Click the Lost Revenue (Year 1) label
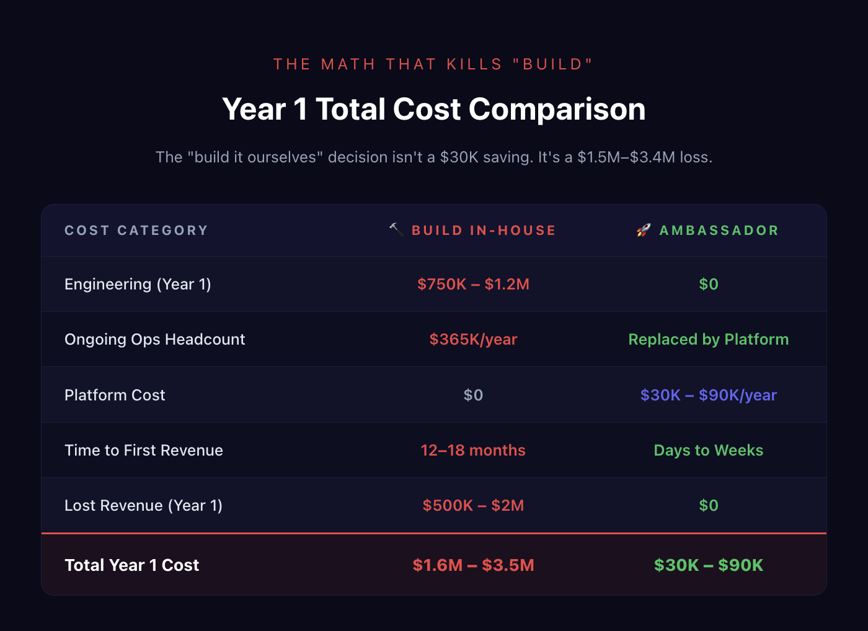 pos(143,506)
